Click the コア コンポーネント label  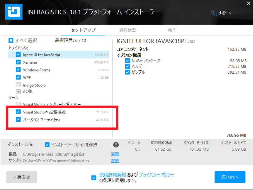pyautogui.click(x=133, y=49)
